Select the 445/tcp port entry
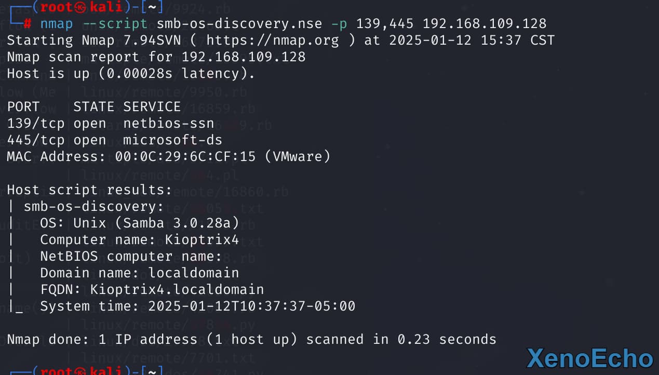This screenshot has height=375, width=659. (x=36, y=140)
